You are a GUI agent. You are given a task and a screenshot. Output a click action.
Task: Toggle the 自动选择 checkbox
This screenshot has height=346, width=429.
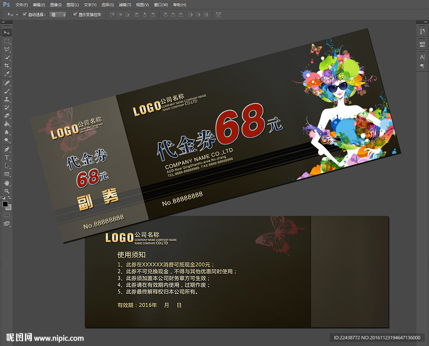(25, 15)
